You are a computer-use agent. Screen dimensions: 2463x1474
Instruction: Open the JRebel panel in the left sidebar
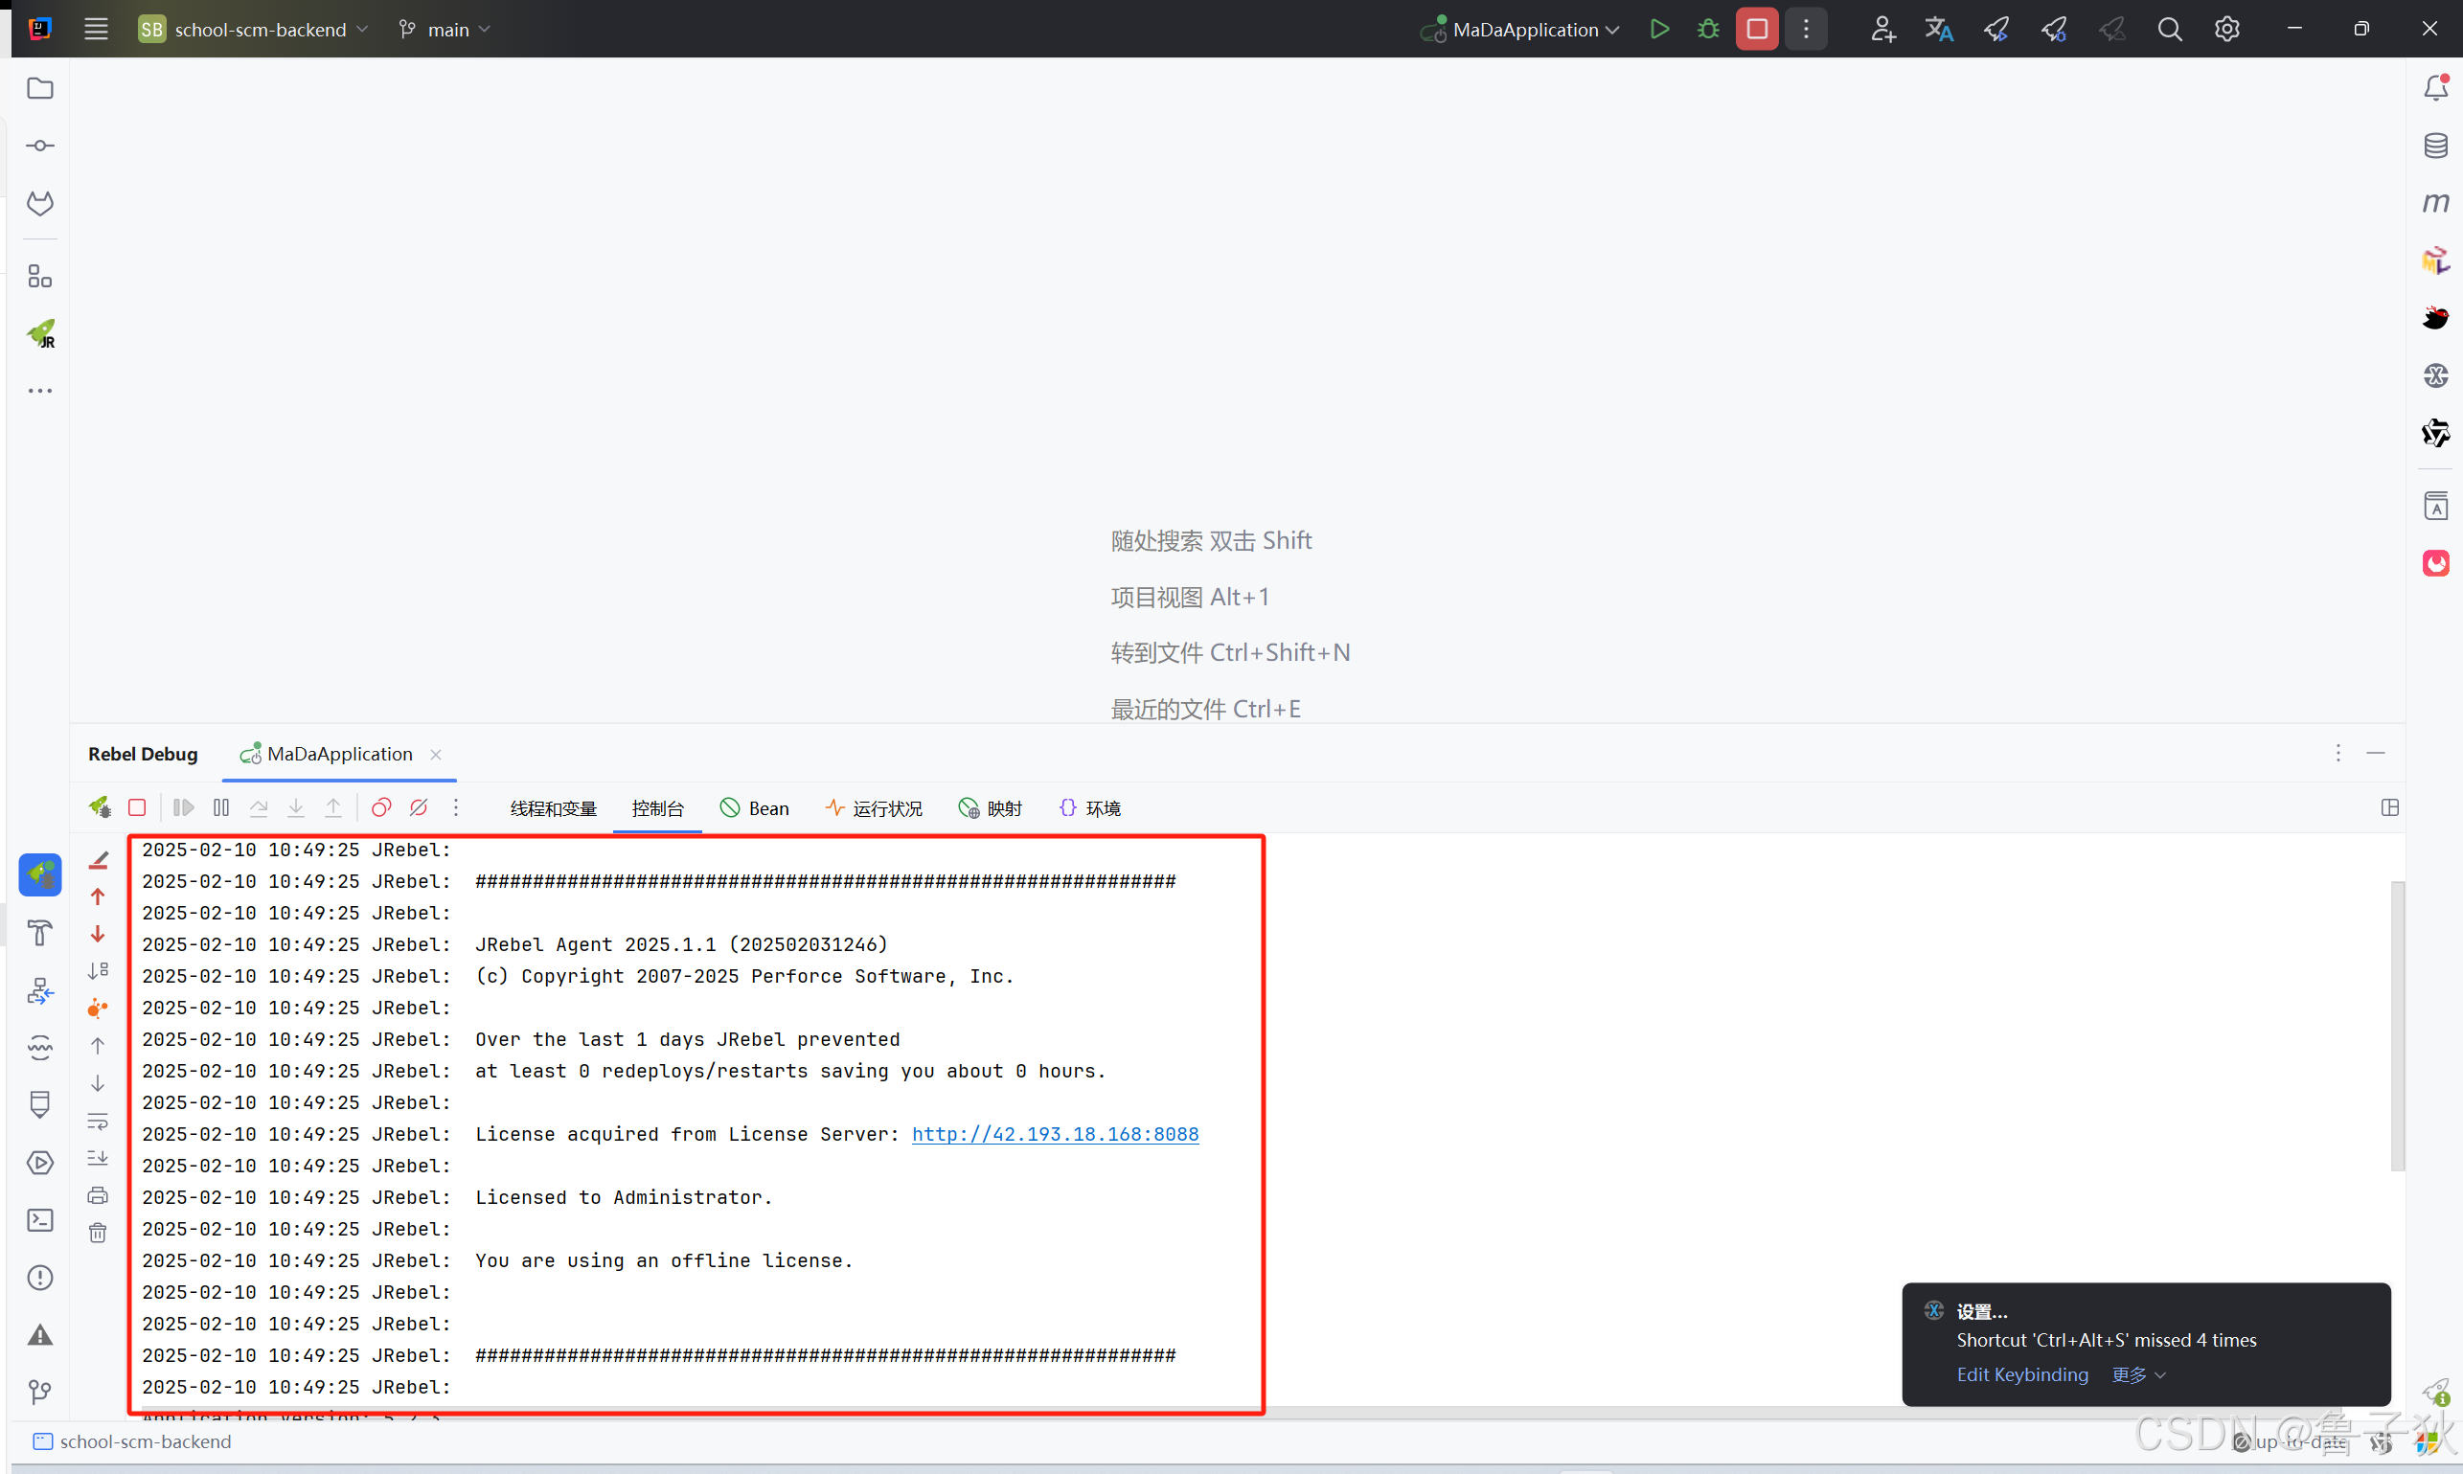41,333
